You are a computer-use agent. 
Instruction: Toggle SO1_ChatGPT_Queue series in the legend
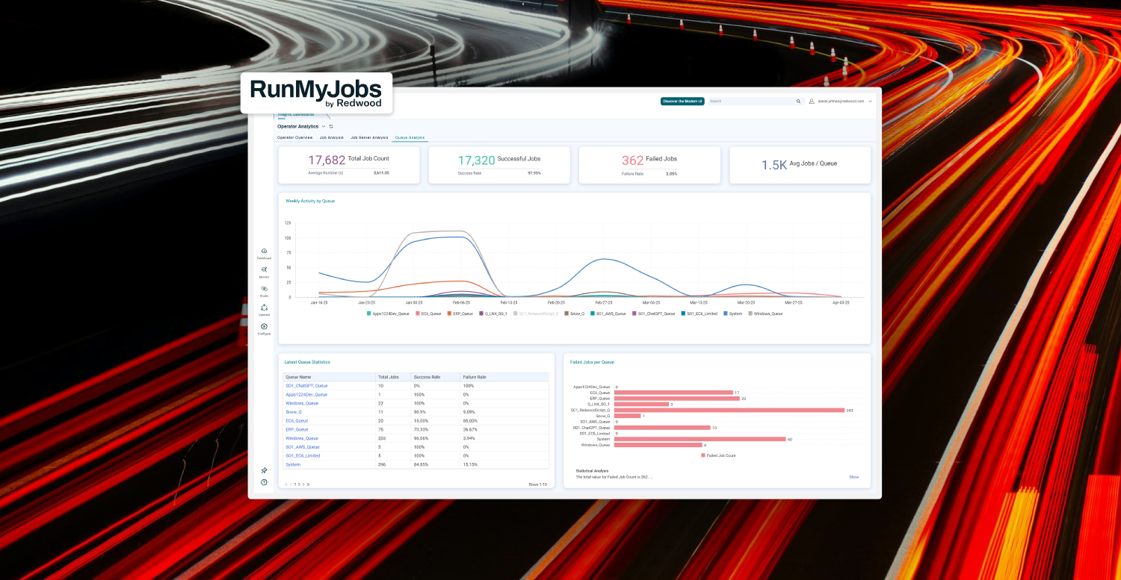coord(654,314)
